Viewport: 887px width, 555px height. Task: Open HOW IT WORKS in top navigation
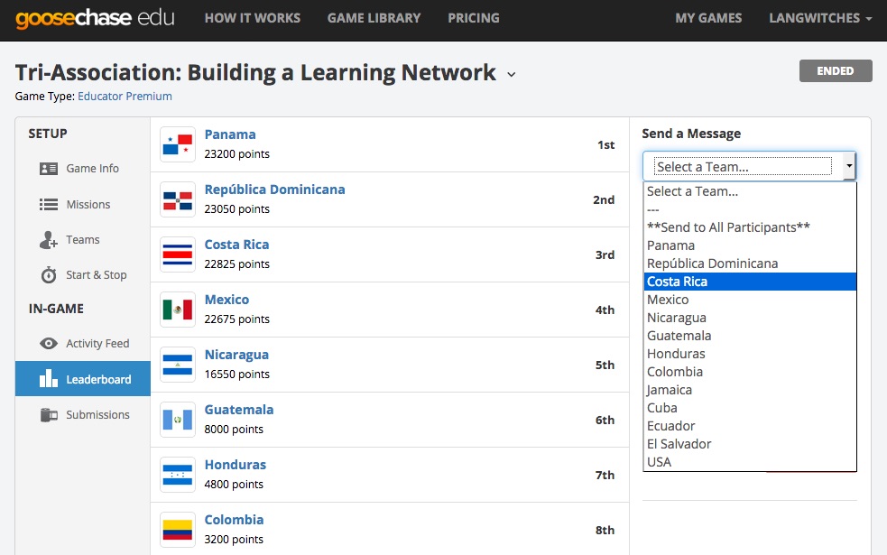pyautogui.click(x=253, y=18)
